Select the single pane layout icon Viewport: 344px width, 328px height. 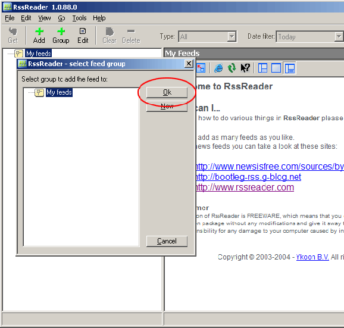coord(276,68)
